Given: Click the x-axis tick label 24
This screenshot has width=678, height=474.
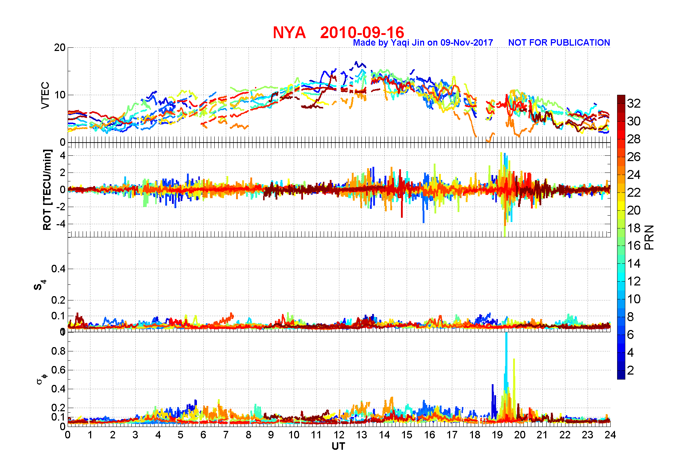Looking at the screenshot, I should (610, 435).
